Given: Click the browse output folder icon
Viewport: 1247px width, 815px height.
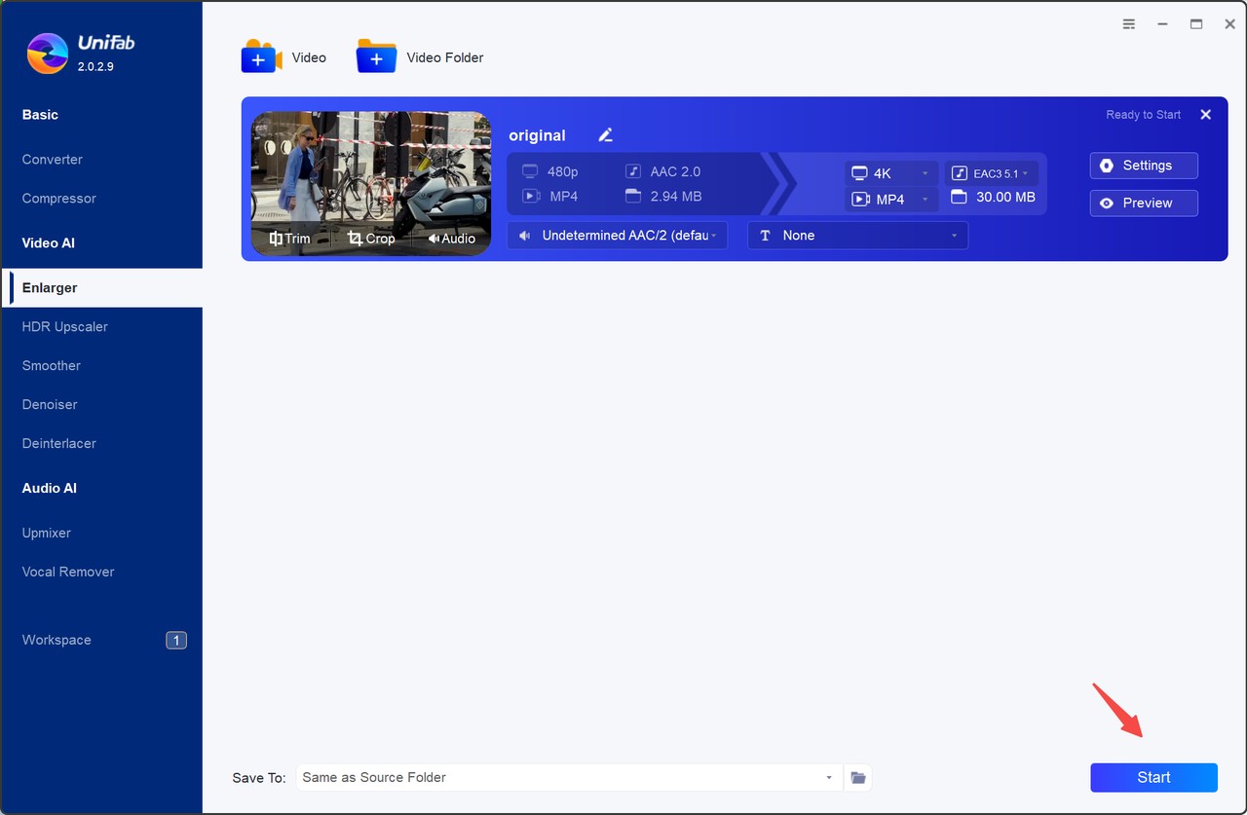Looking at the screenshot, I should tap(857, 777).
